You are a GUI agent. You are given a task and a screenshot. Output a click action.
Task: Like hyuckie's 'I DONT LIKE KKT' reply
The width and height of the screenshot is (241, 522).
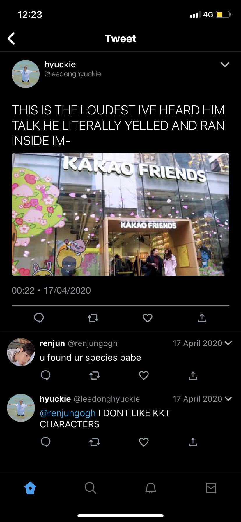coord(144,442)
